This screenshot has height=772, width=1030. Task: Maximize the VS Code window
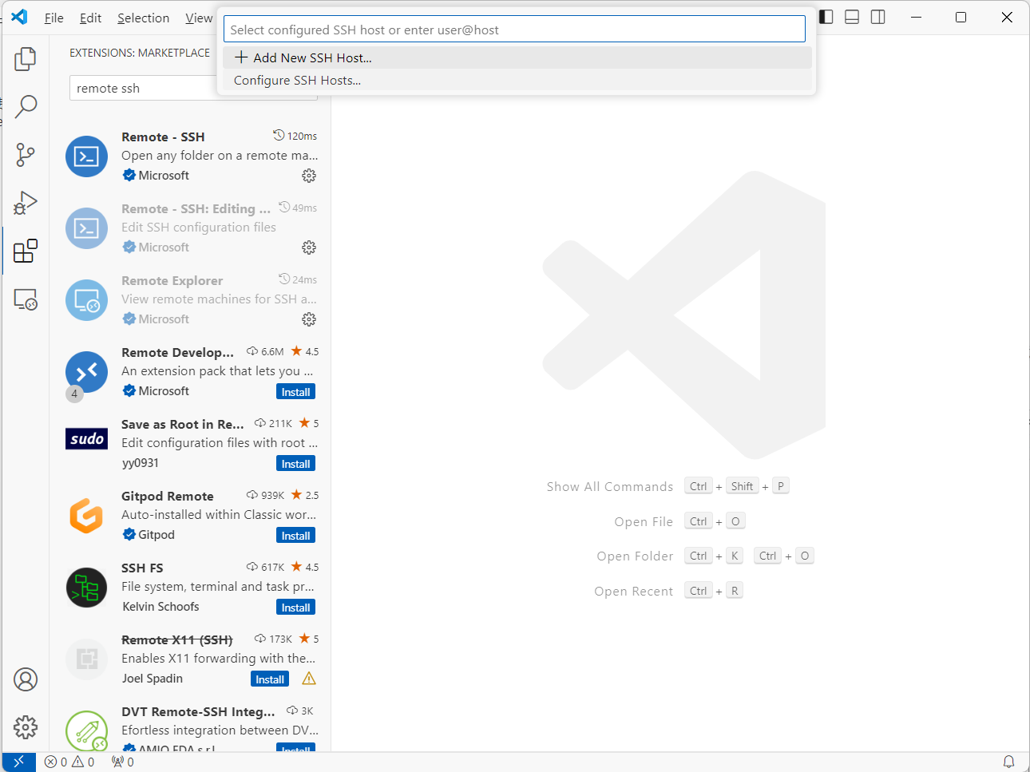tap(961, 17)
